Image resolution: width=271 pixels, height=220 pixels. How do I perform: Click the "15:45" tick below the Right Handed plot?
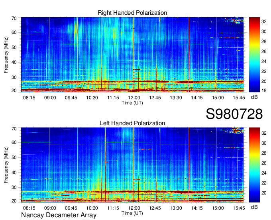point(239,98)
